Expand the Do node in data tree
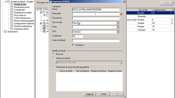This screenshot has width=175, height=98. coord(41,23)
